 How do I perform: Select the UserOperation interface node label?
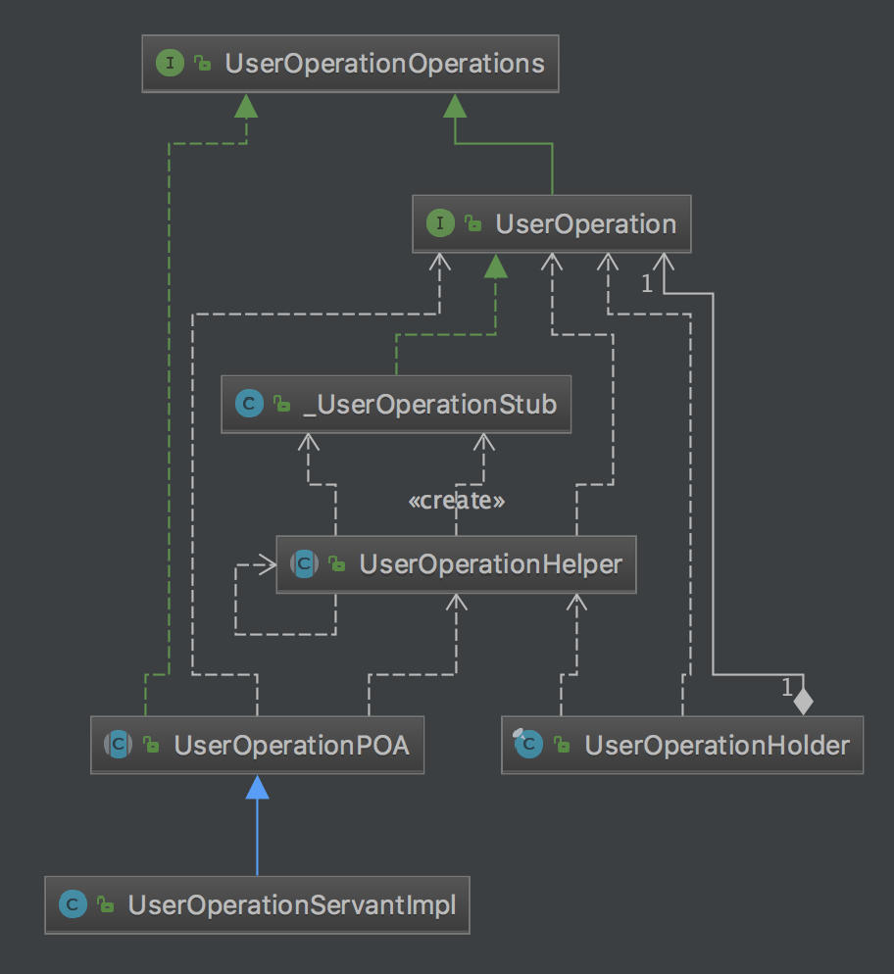click(585, 224)
